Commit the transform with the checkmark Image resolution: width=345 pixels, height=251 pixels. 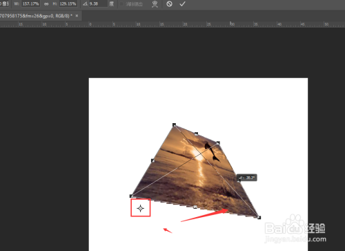pyautogui.click(x=182, y=4)
